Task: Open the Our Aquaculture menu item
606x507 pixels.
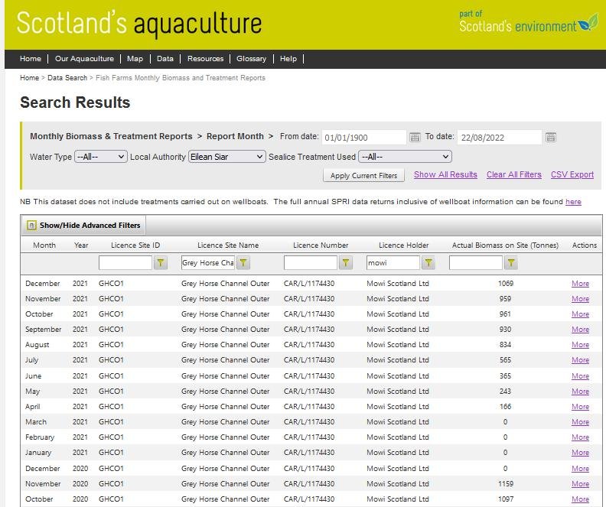Action: point(84,59)
